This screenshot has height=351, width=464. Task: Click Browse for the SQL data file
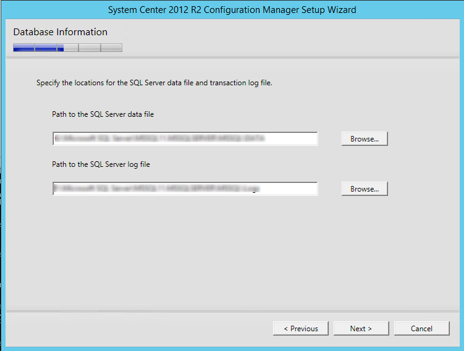[x=365, y=139]
